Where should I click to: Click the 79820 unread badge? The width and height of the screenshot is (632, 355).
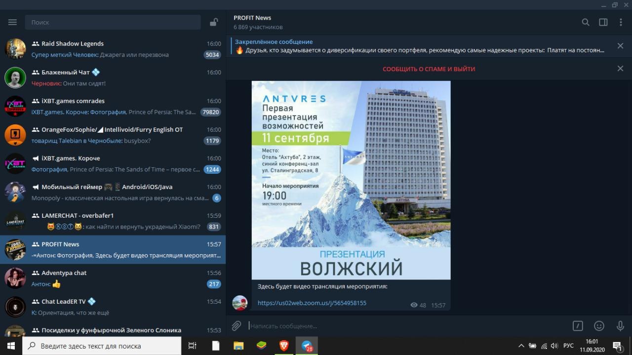coord(210,112)
